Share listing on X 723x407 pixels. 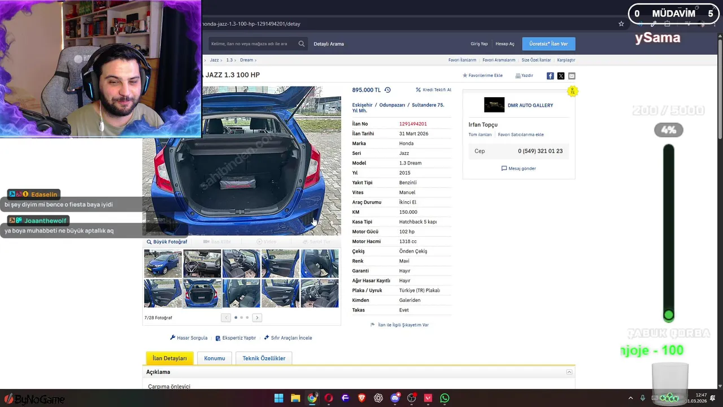click(561, 76)
